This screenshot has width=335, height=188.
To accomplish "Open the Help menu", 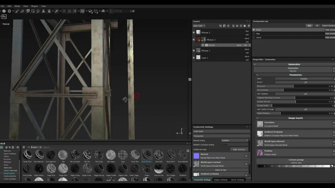I will pos(44,6).
